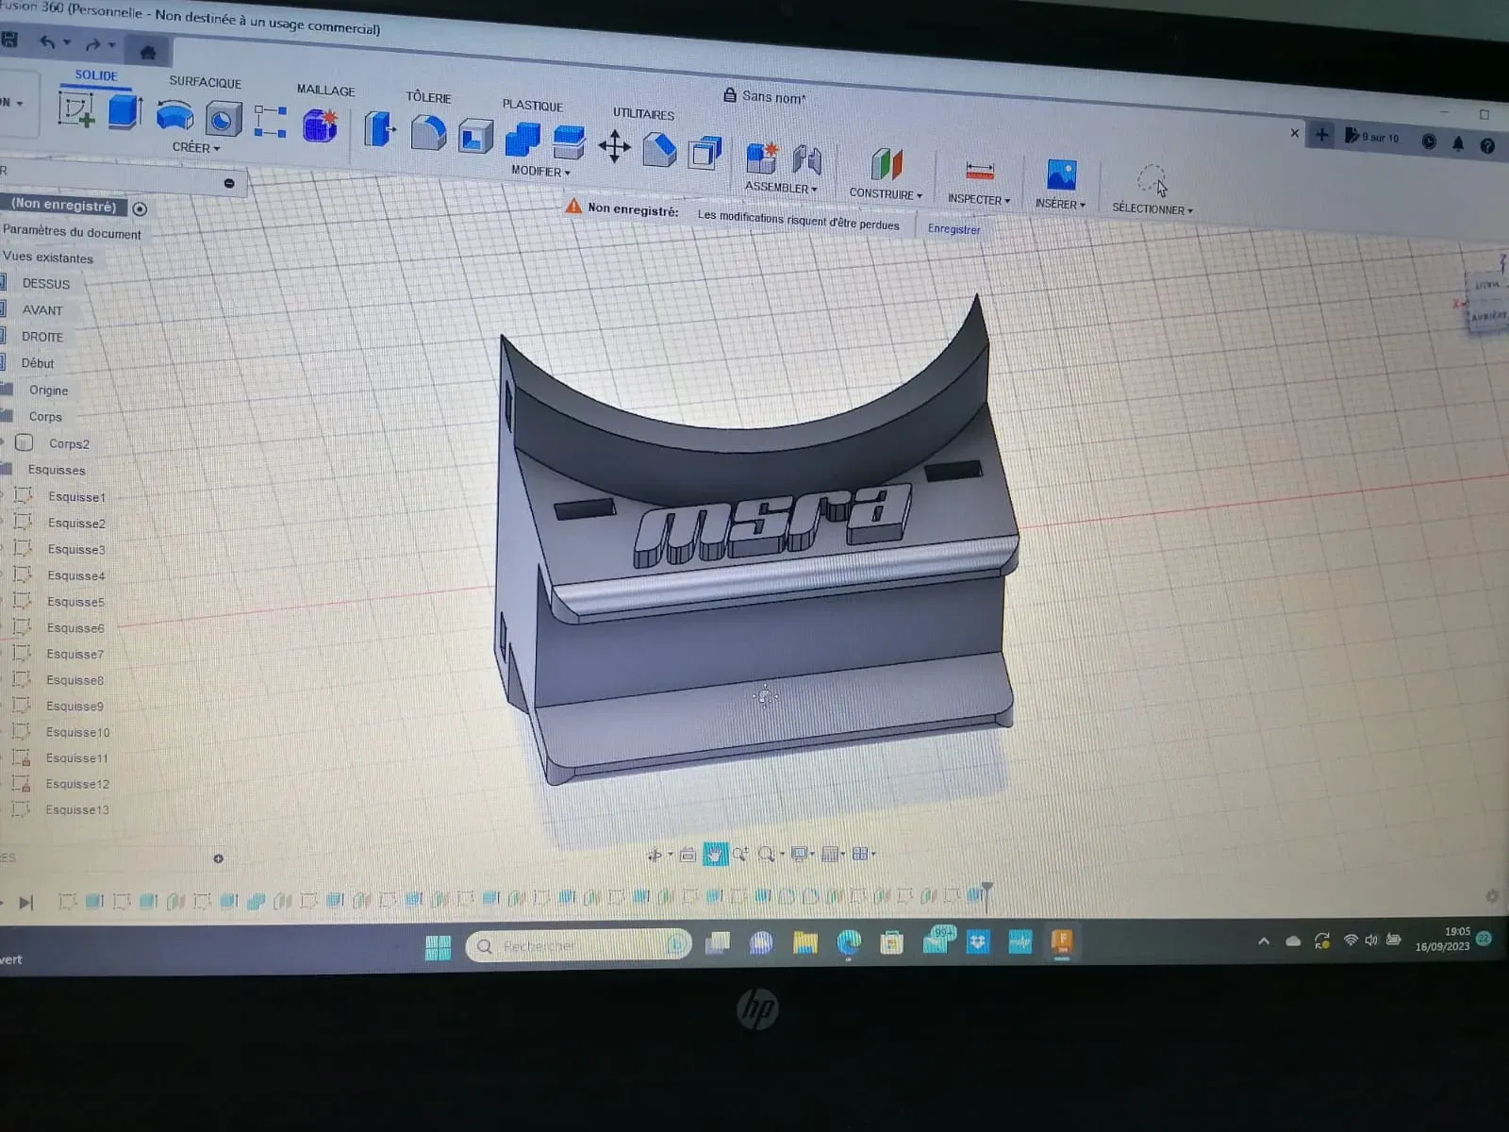This screenshot has height=1132, width=1509.
Task: Open the Help question mark icon
Action: point(1487,145)
